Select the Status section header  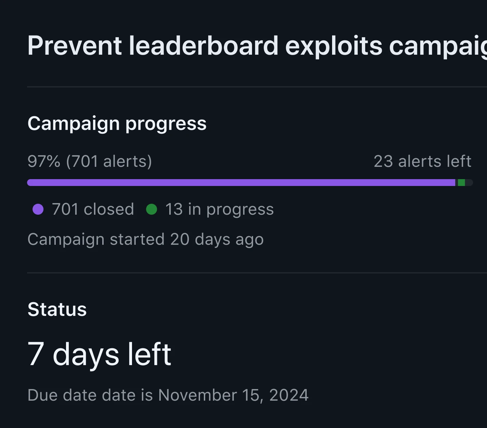pos(57,309)
